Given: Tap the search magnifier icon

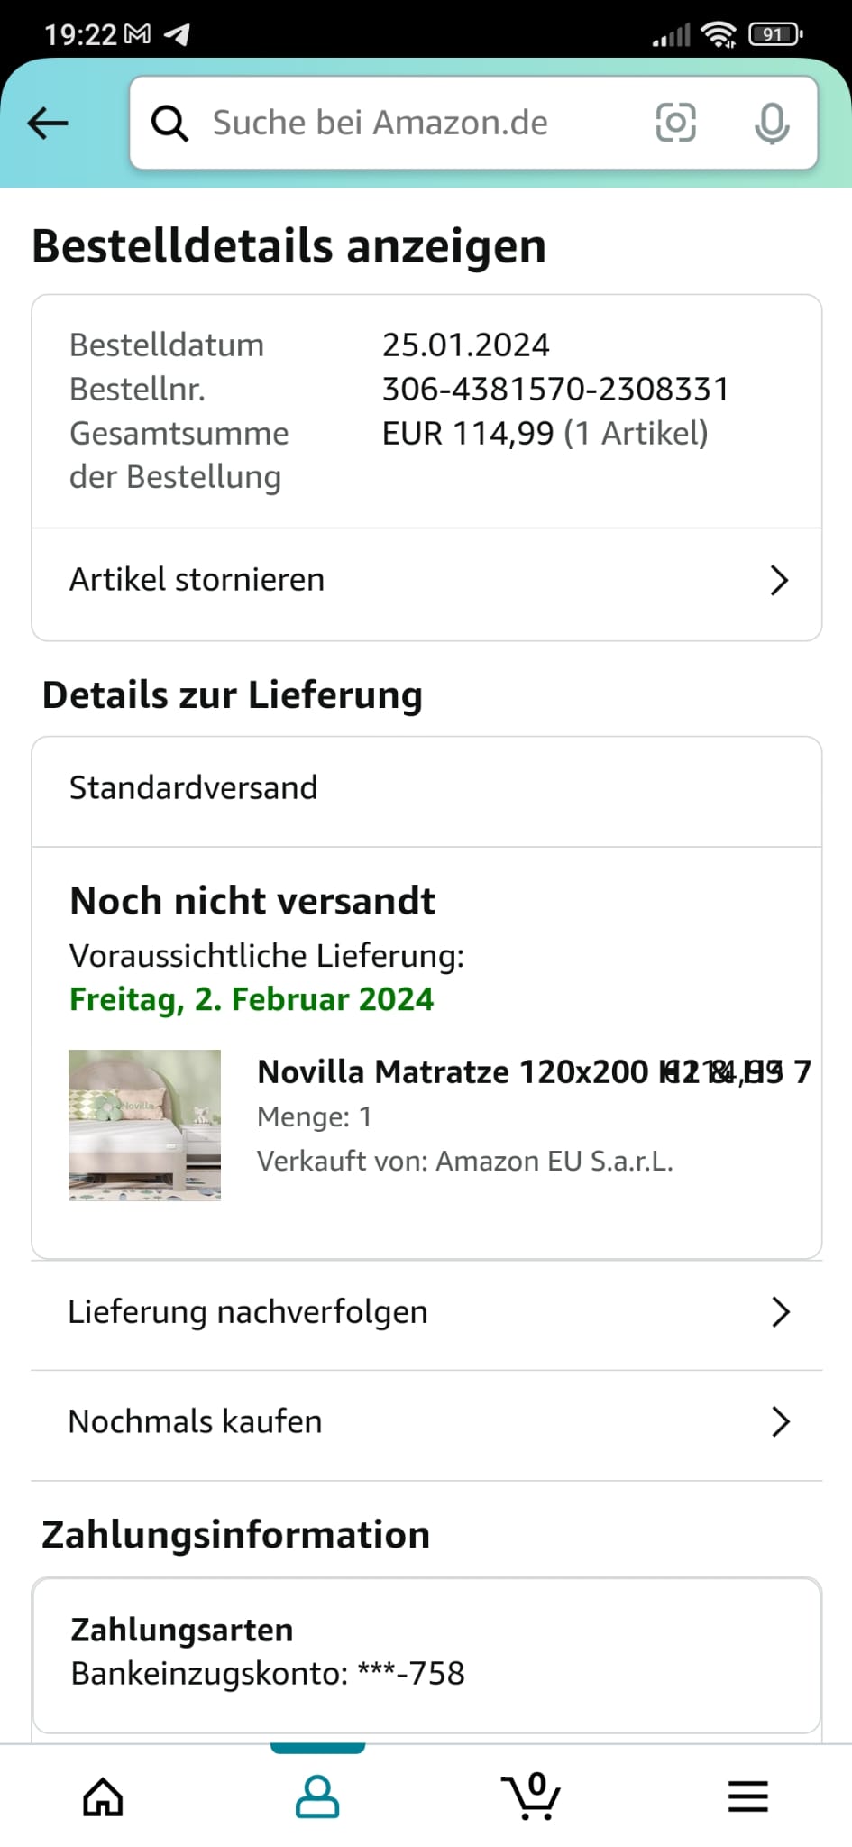Looking at the screenshot, I should click(x=169, y=124).
